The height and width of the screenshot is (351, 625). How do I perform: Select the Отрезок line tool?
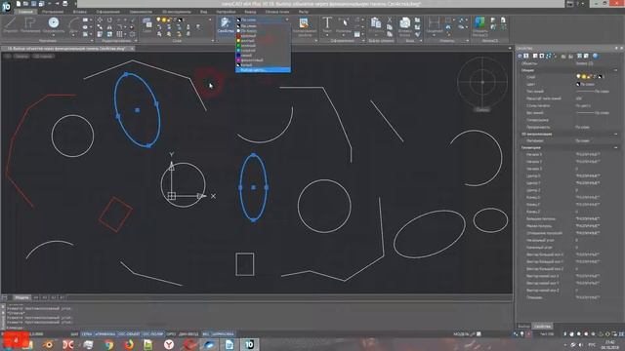(x=11, y=25)
